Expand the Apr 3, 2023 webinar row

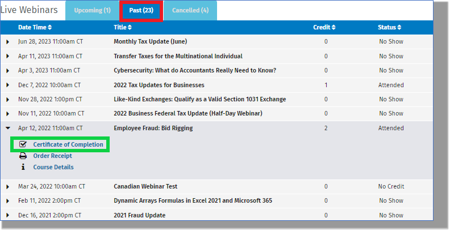8,71
